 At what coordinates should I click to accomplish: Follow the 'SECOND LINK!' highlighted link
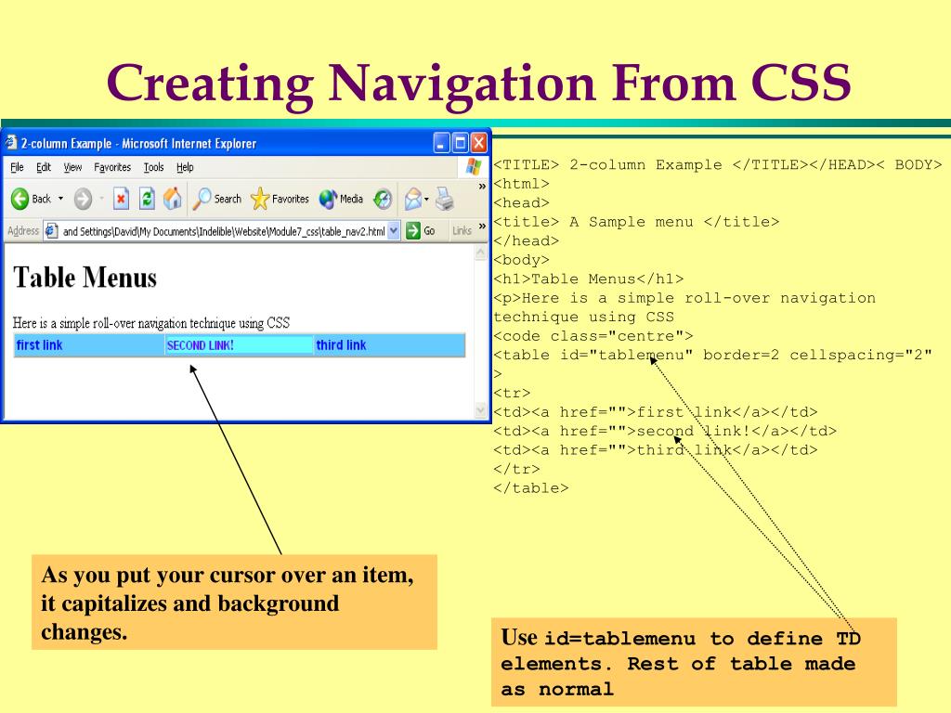tap(201, 345)
